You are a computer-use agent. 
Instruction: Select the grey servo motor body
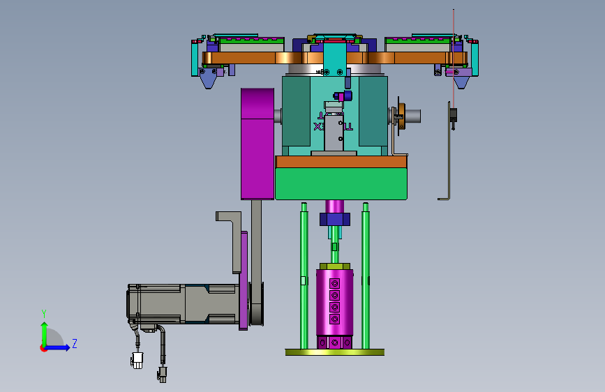(x=184, y=303)
